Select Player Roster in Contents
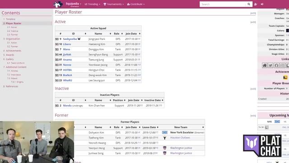This screenshot has width=289, height=163. point(13,23)
